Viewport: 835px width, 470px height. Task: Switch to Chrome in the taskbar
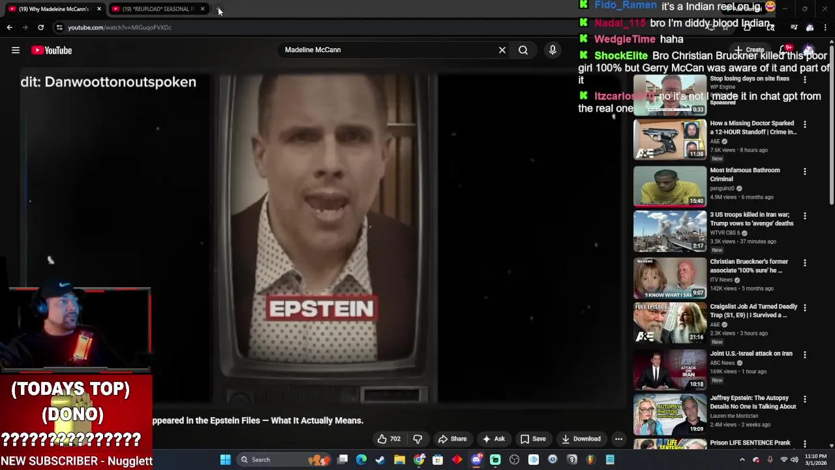(x=419, y=460)
